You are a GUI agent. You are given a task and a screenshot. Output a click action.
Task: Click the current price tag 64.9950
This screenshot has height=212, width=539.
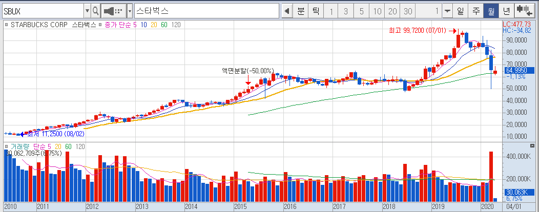519,71
